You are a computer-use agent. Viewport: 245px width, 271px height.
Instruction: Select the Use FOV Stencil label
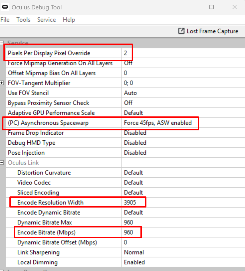pyautogui.click(x=28, y=93)
